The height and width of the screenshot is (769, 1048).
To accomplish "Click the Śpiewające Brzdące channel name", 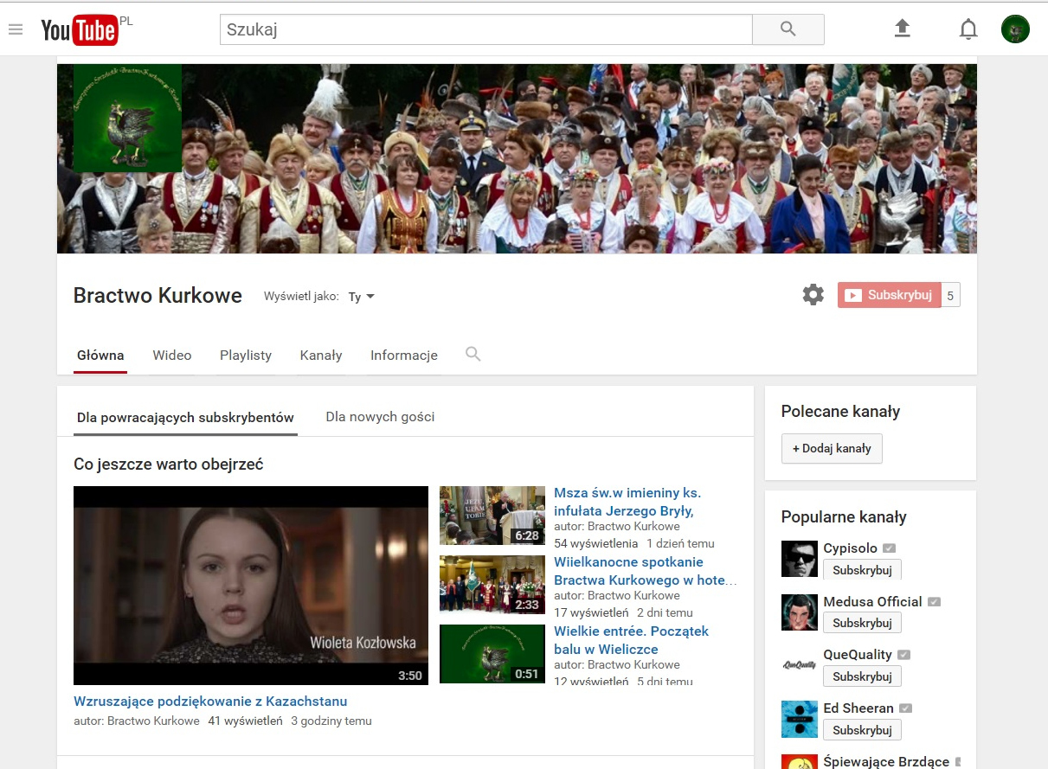I will pos(886,762).
